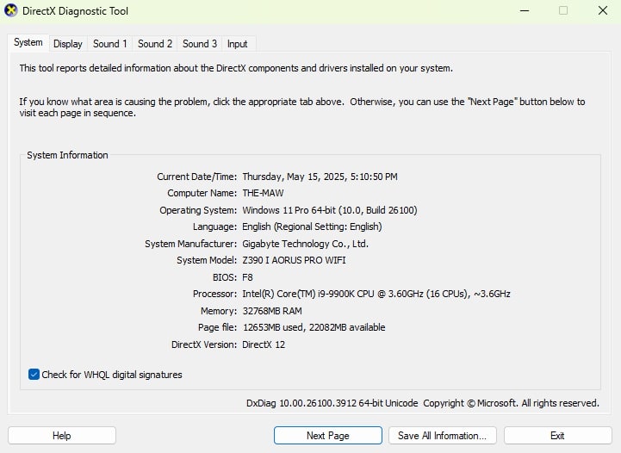Click the current date and time value
621x453 pixels.
coord(320,177)
